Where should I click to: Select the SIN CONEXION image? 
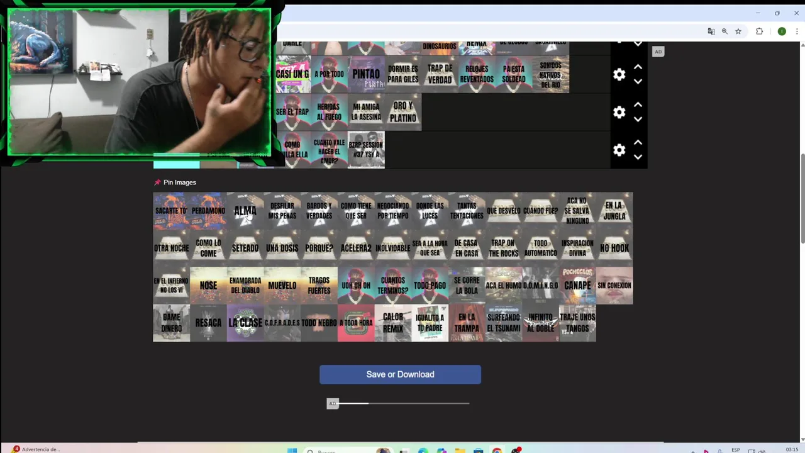click(614, 286)
